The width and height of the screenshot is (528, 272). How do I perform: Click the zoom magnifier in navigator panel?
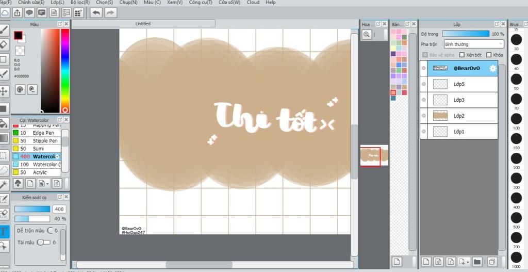coord(367,35)
